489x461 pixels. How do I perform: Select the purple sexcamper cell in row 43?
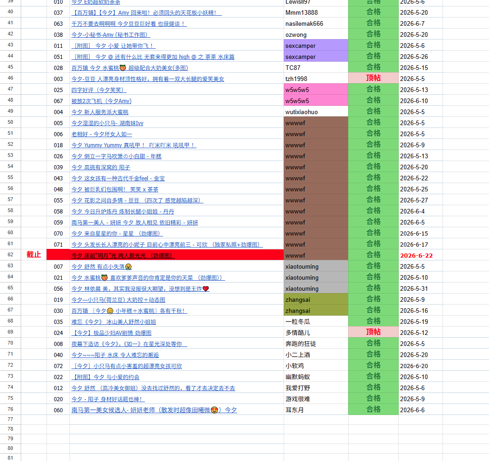coord(316,46)
